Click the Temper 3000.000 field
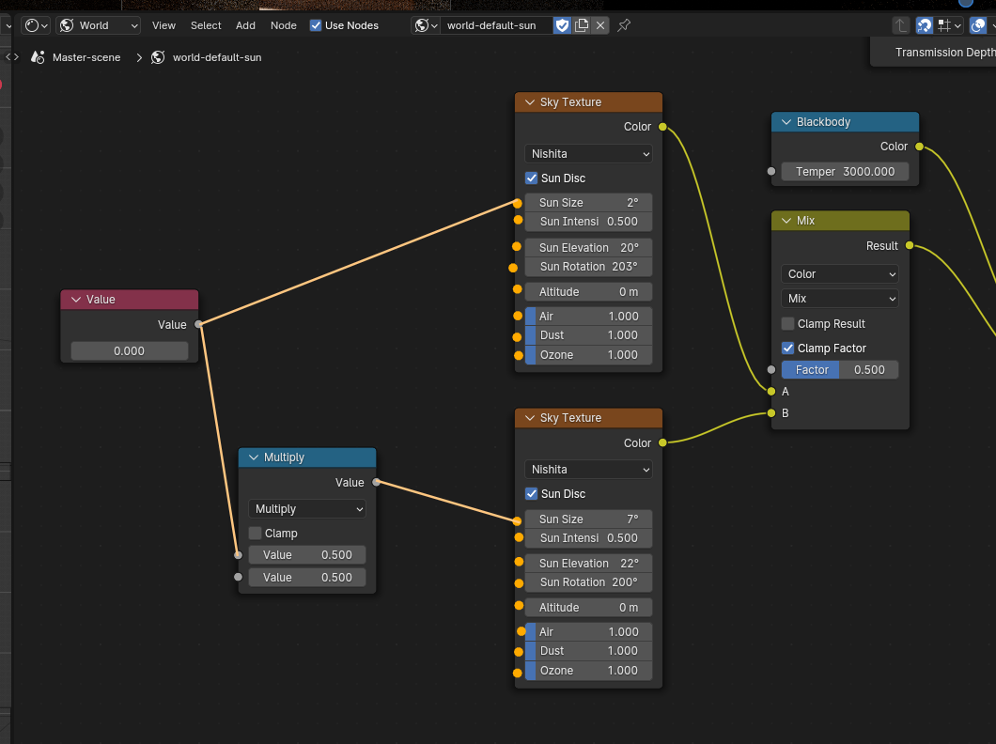The height and width of the screenshot is (744, 996). click(845, 171)
